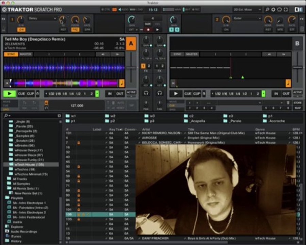The width and height of the screenshot is (306, 245).
Task: Enable MASTER on deck B
Action: (192, 54)
